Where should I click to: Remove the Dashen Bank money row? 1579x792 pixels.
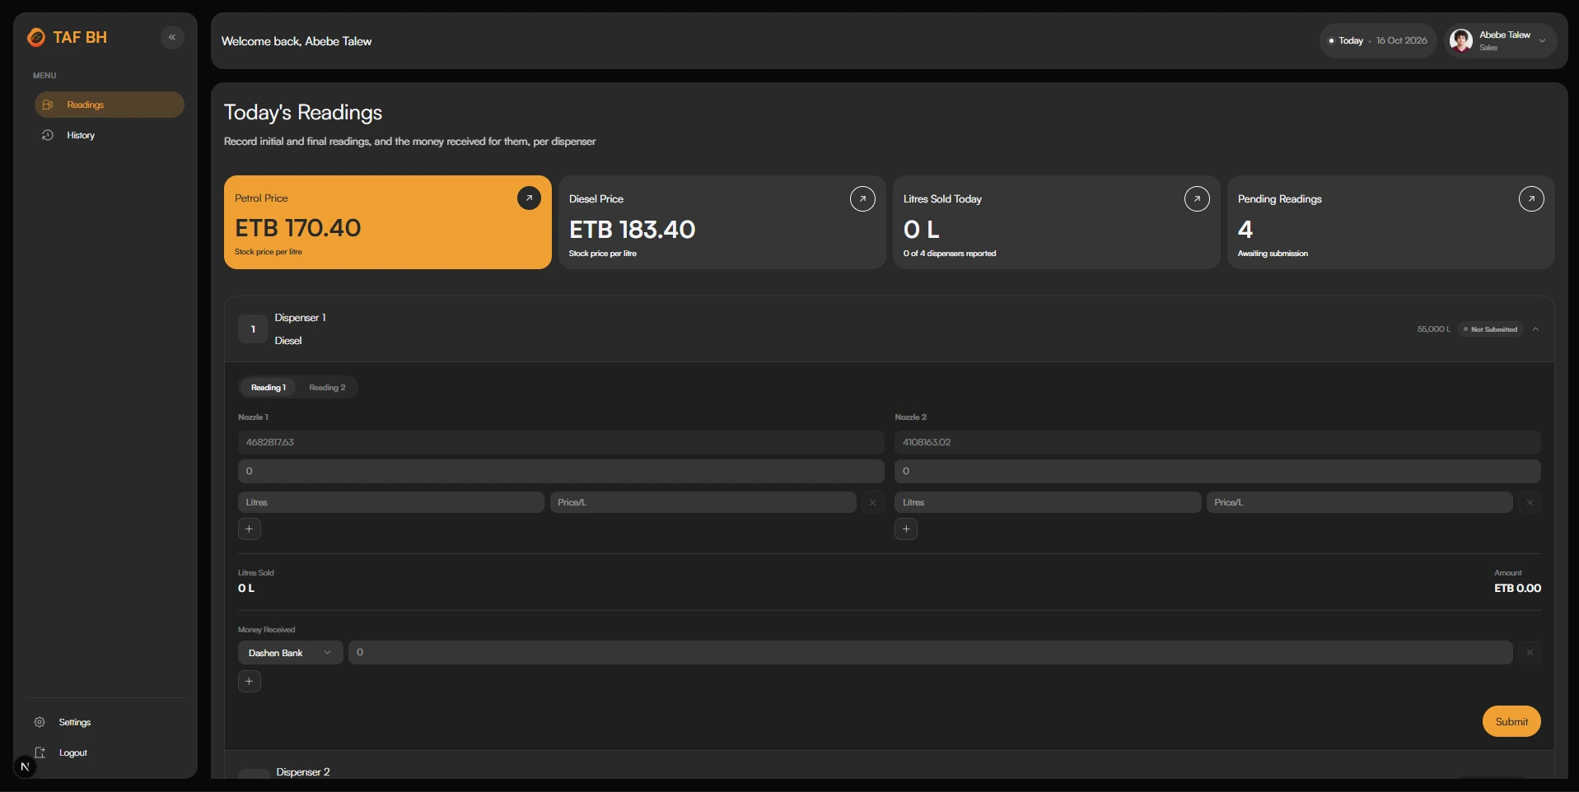1530,653
